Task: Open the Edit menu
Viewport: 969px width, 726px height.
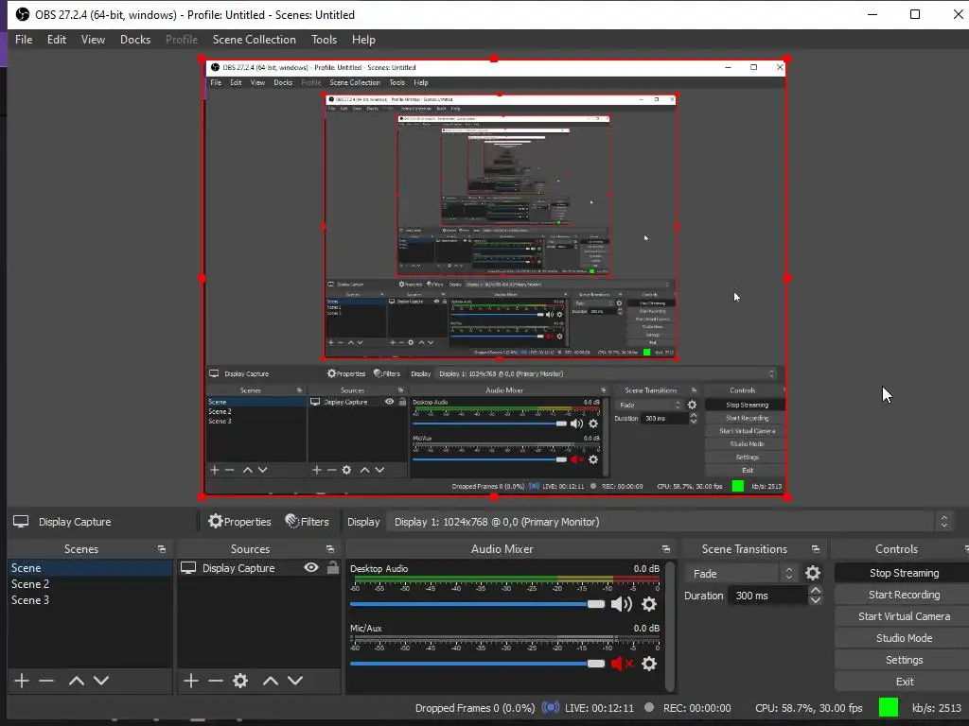Action: click(56, 40)
